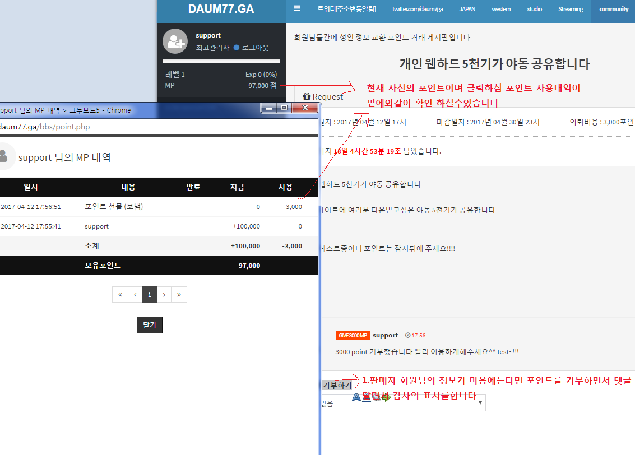Go to last page with » button
The width and height of the screenshot is (635, 455).
[x=179, y=295]
